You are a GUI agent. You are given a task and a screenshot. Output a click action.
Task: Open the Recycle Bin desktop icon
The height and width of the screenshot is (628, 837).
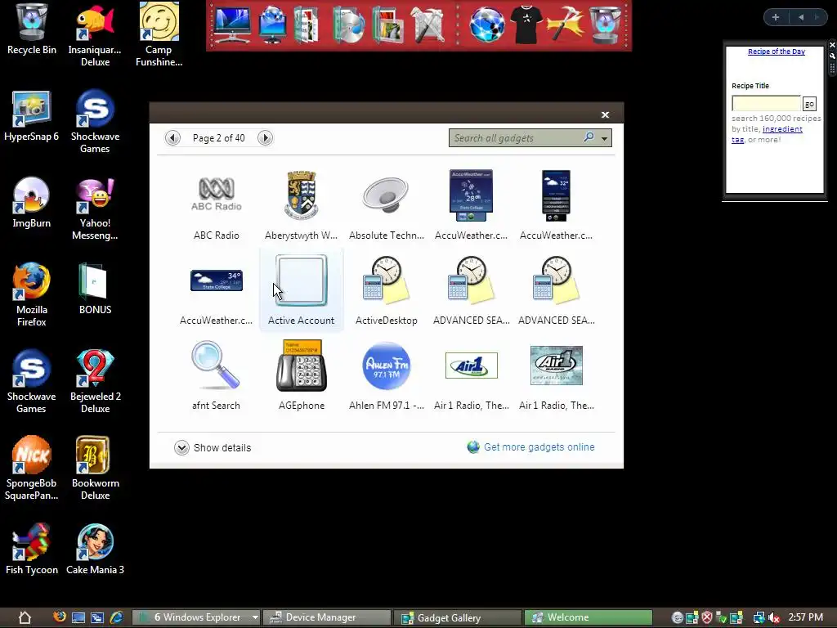click(32, 29)
